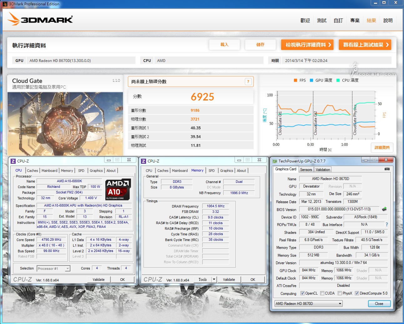Click the 檢視執行詳細資料 orange button
The width and height of the screenshot is (404, 324).
[x=307, y=45]
